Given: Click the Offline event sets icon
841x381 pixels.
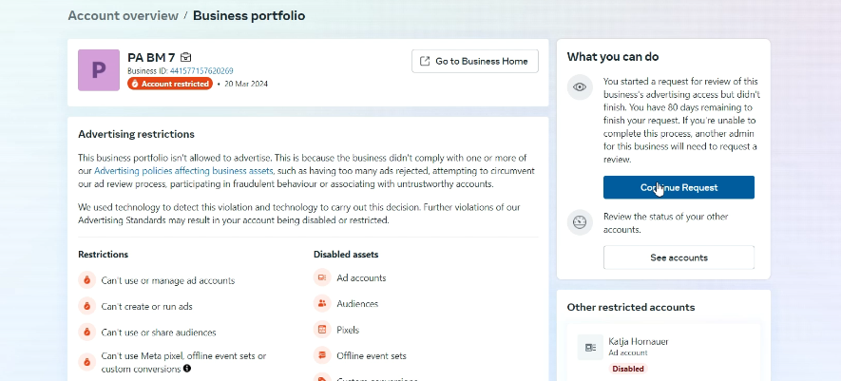Looking at the screenshot, I should coord(322,355).
